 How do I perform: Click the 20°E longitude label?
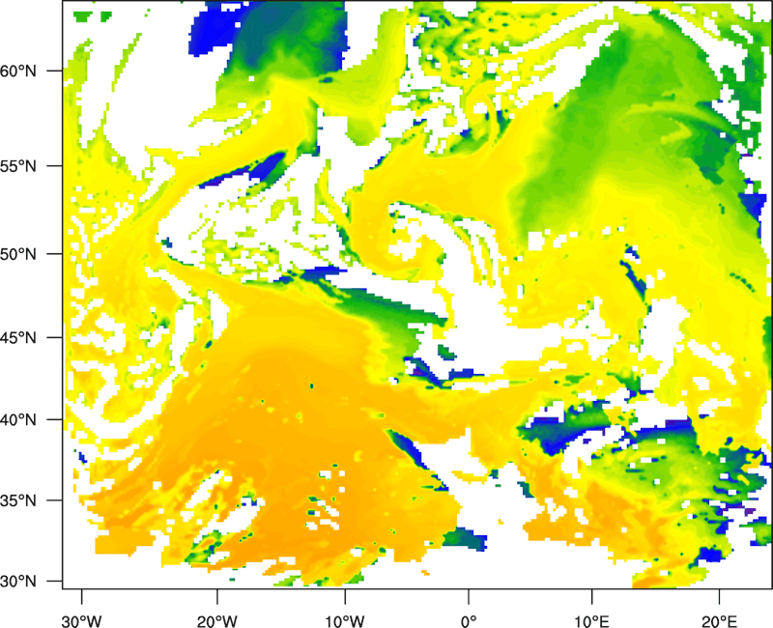point(719,621)
